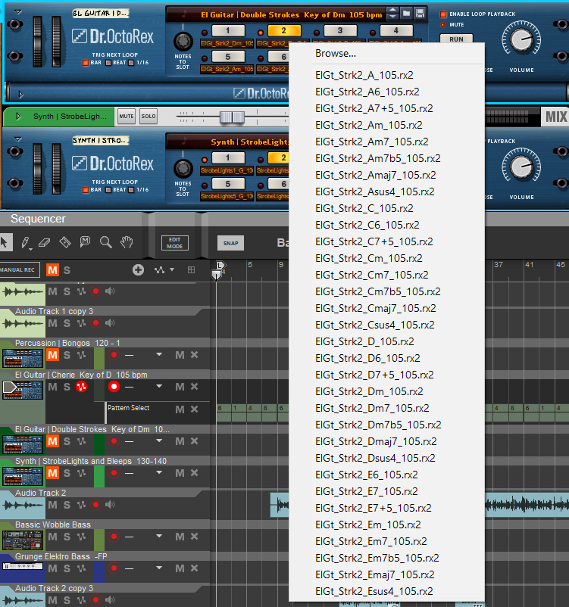Collapse the El Guitar Dr.OctoRex device
569x607 pixels.
(x=18, y=12)
